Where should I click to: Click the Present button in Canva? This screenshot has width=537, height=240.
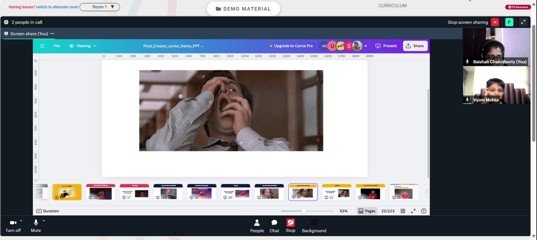387,46
